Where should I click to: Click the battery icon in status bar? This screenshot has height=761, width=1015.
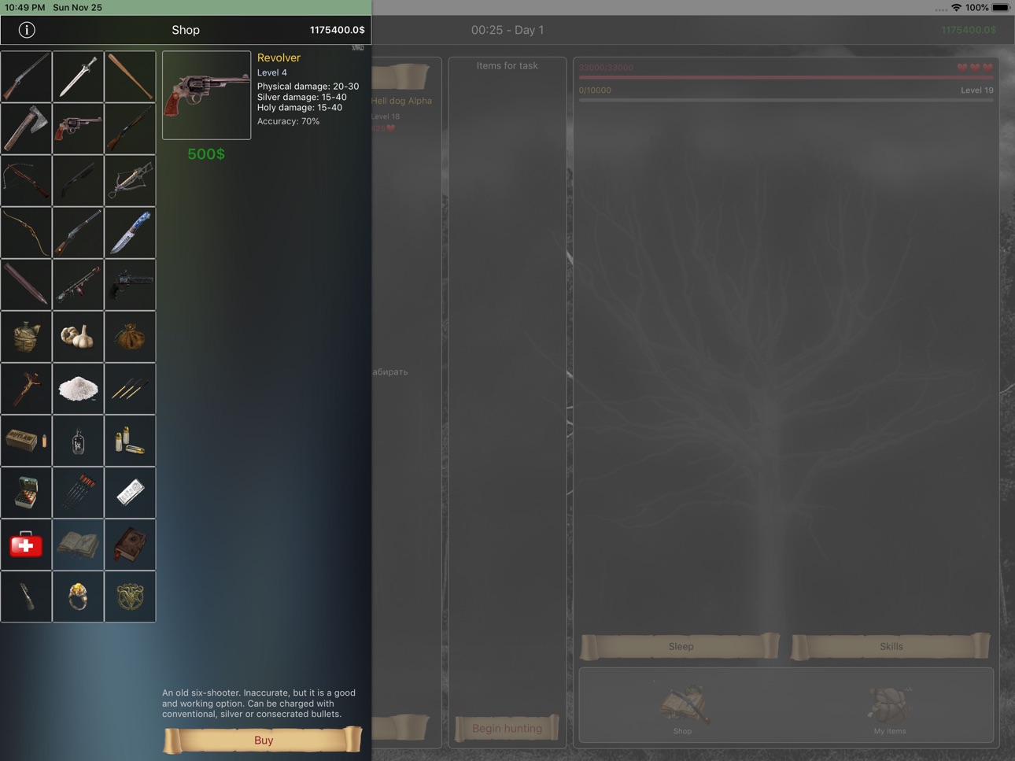pyautogui.click(x=1001, y=7)
